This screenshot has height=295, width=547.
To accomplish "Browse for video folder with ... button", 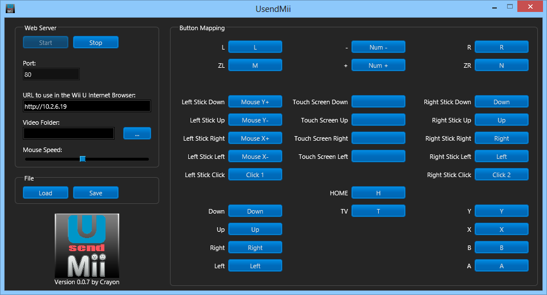I will [137, 133].
